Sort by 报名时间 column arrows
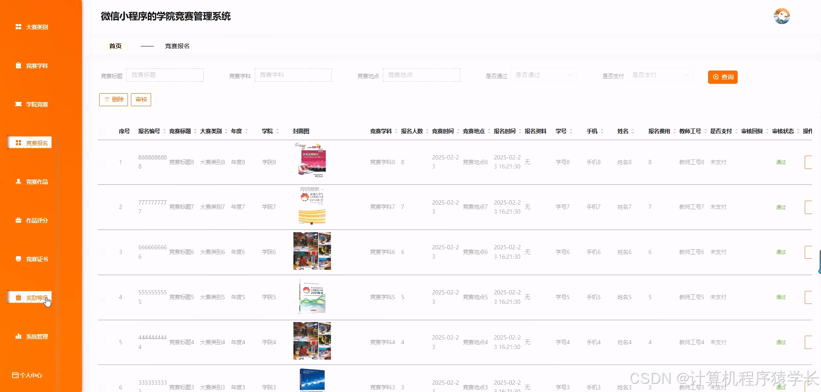The height and width of the screenshot is (392, 821). [x=520, y=131]
